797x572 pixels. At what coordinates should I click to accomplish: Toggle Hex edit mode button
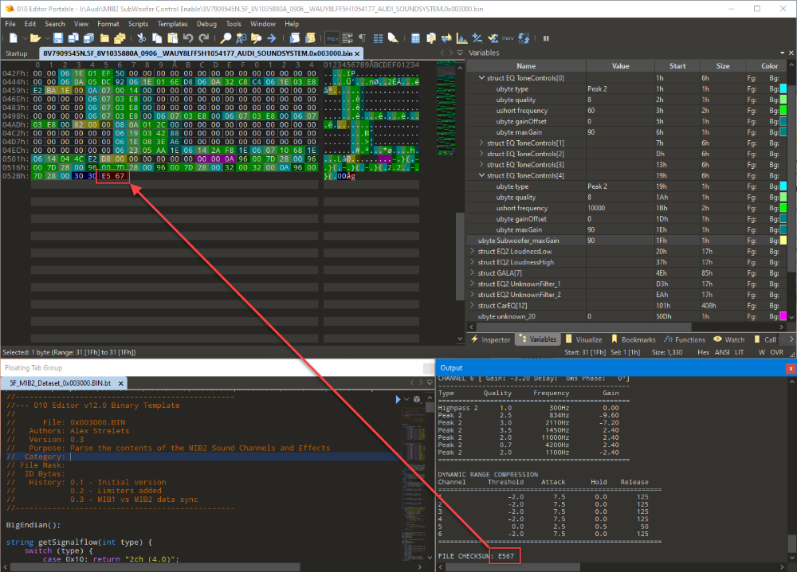(x=332, y=38)
